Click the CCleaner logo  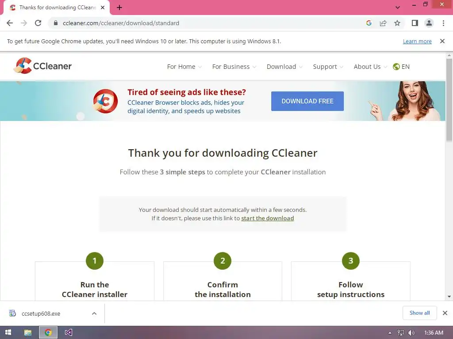point(42,66)
